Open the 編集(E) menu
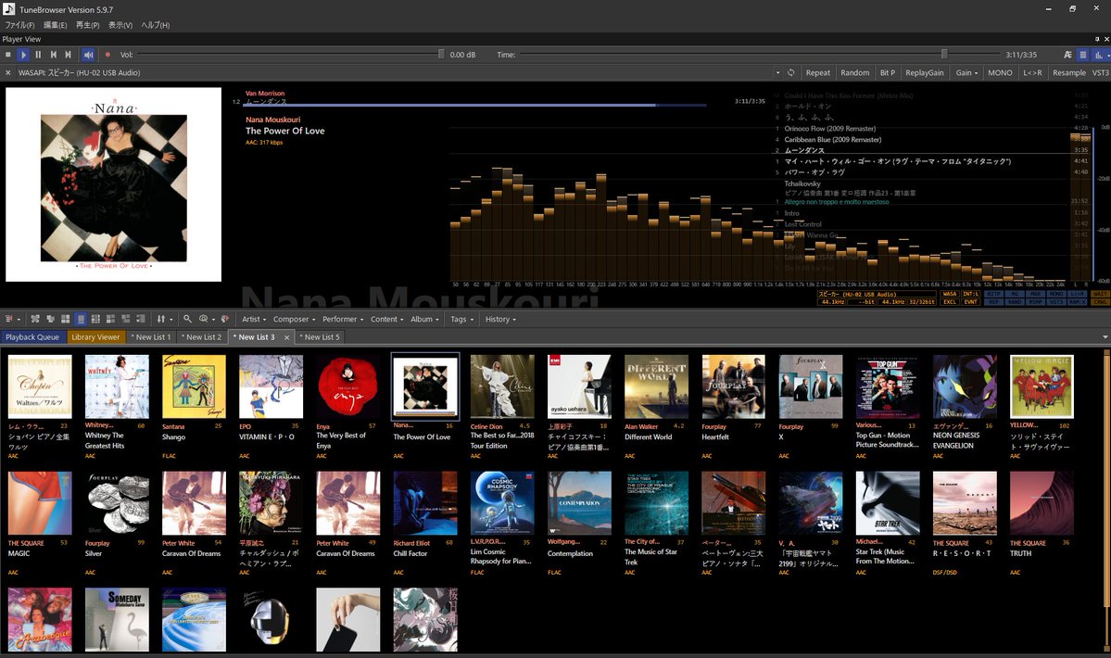Image resolution: width=1111 pixels, height=658 pixels. click(x=56, y=26)
